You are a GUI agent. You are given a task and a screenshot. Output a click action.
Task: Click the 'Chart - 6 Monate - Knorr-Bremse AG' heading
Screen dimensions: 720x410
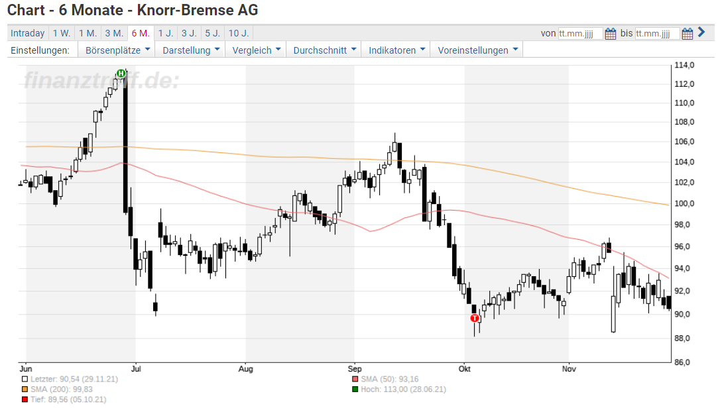coord(133,10)
